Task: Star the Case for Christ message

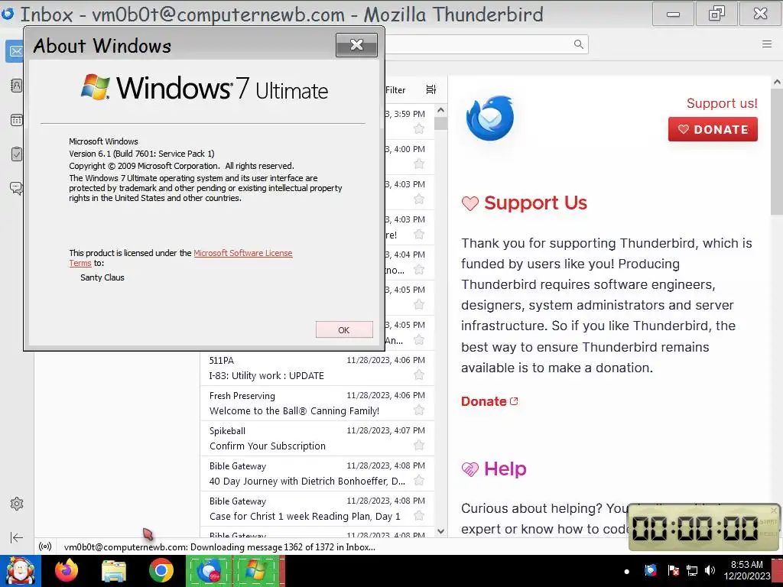Action: (x=419, y=516)
